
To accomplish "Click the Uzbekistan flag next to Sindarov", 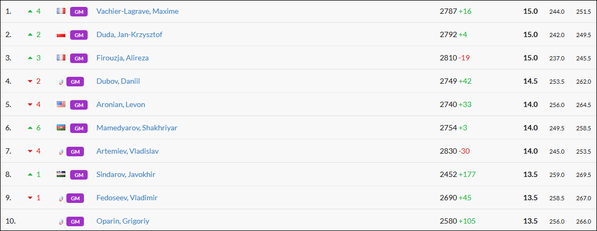I will click(x=61, y=174).
